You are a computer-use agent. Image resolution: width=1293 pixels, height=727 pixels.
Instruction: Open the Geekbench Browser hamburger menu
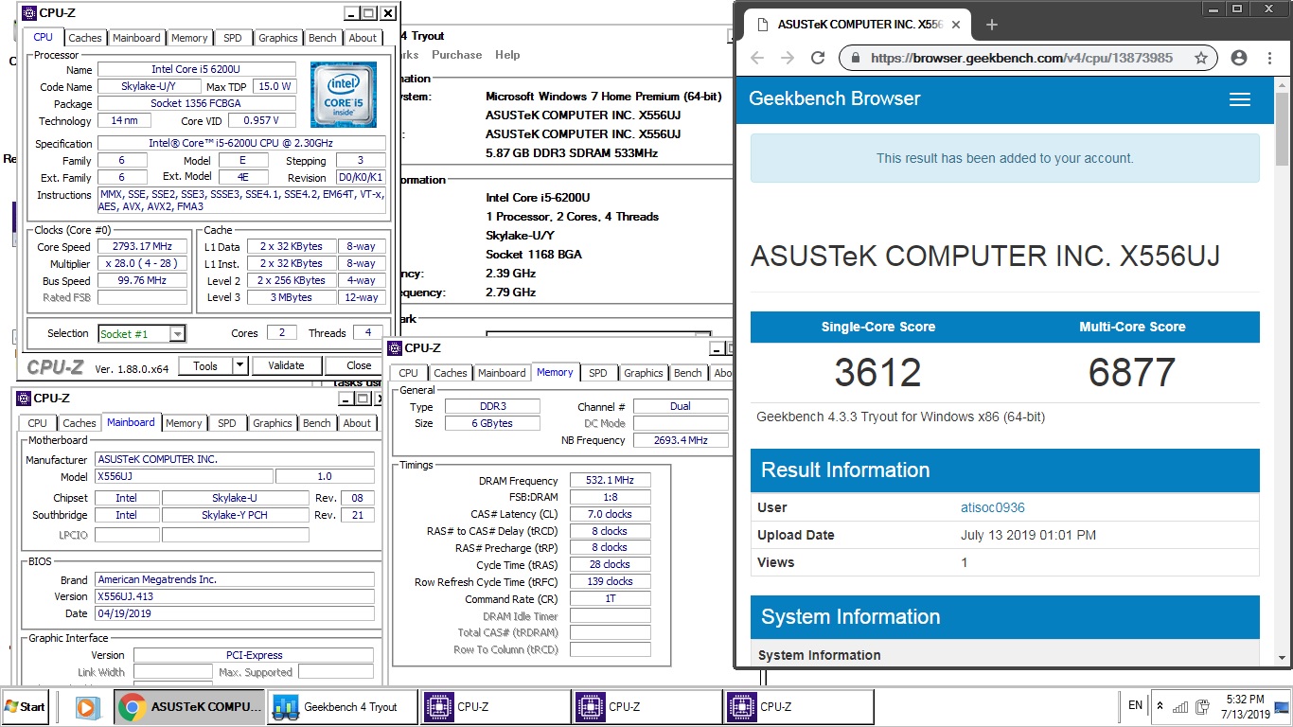(1239, 99)
